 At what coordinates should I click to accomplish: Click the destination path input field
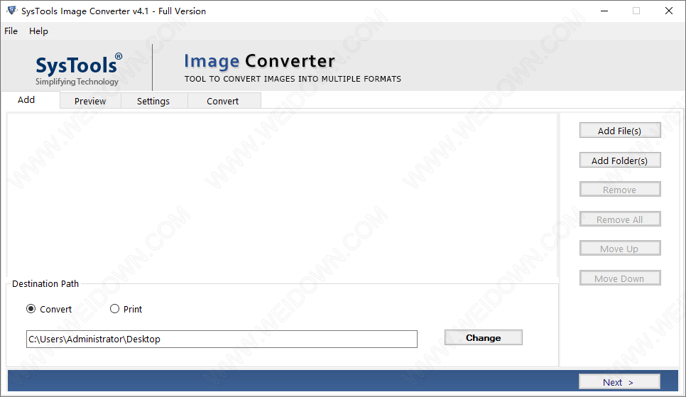tap(222, 339)
